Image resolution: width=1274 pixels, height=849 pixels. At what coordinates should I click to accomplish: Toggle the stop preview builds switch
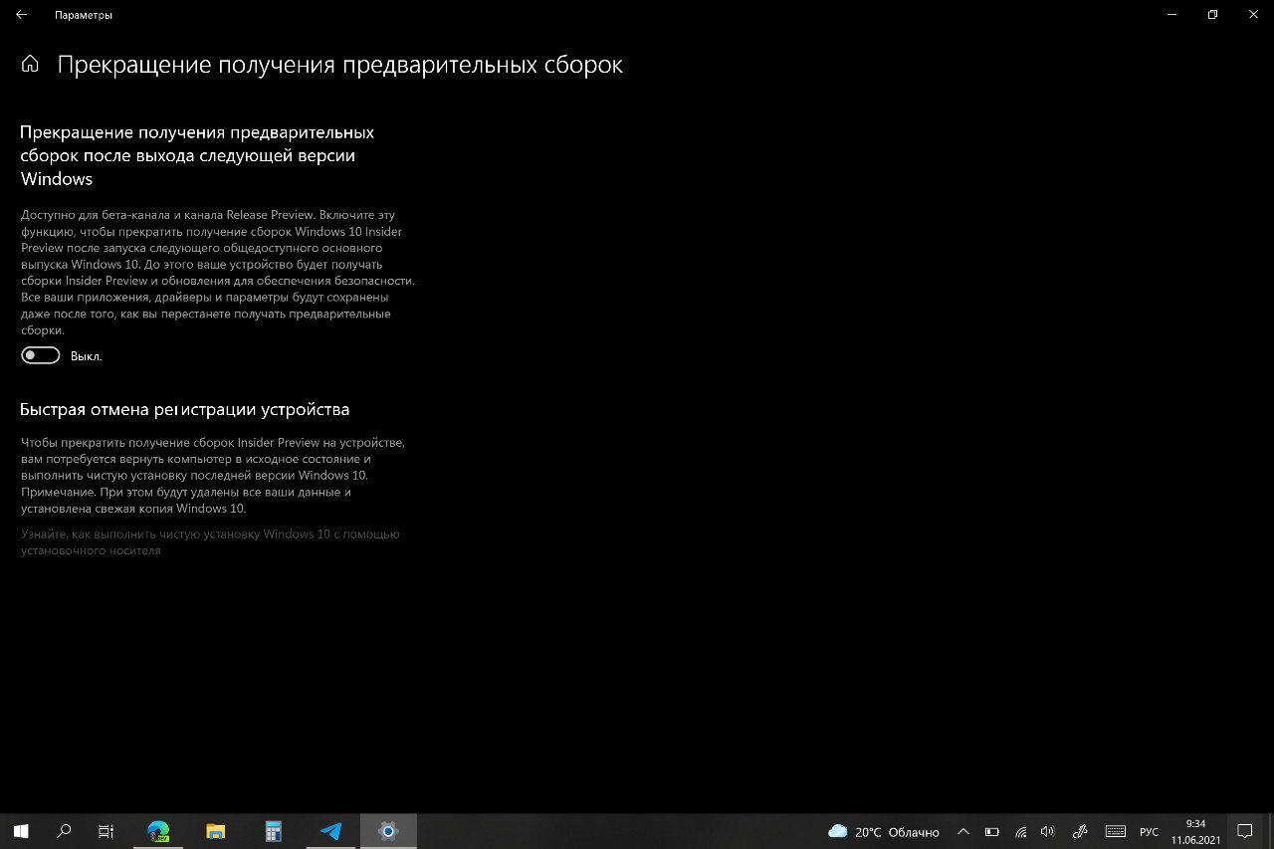[41, 355]
